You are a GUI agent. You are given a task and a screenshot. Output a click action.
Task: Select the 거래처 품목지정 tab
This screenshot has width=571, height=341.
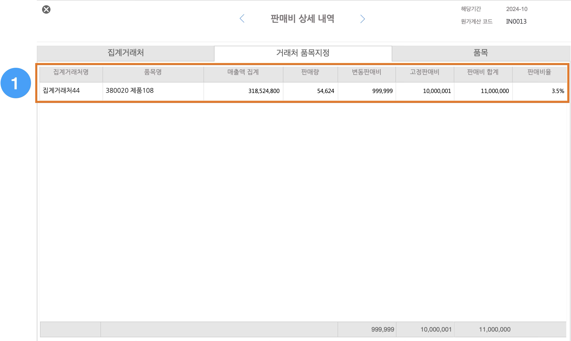(x=303, y=53)
